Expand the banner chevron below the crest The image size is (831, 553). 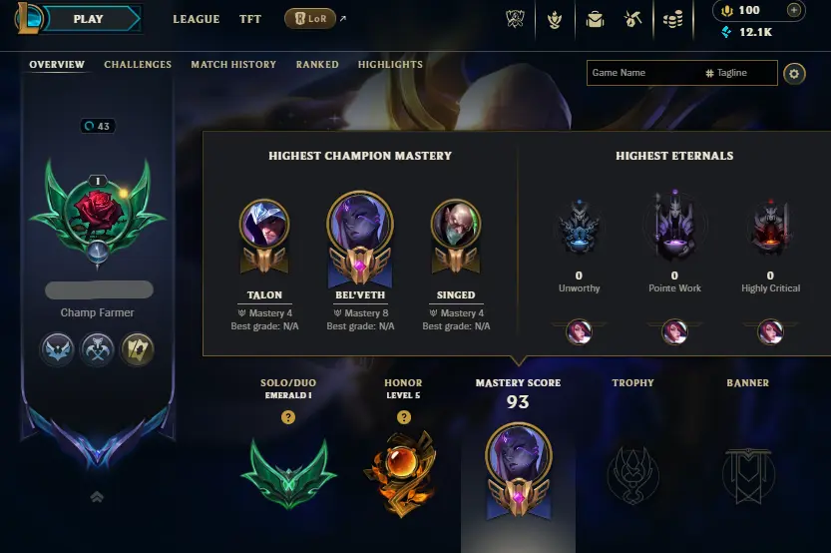97,497
